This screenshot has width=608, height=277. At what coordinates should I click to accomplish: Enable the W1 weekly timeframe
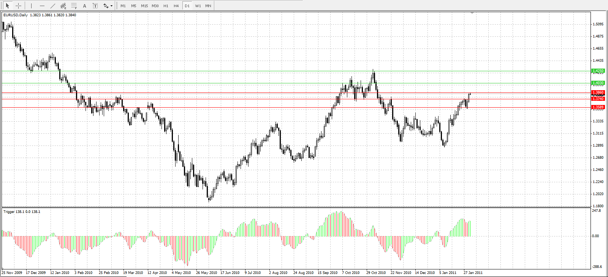198,6
